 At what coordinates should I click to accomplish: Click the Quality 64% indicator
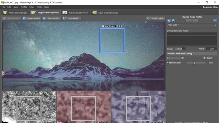[180, 49]
